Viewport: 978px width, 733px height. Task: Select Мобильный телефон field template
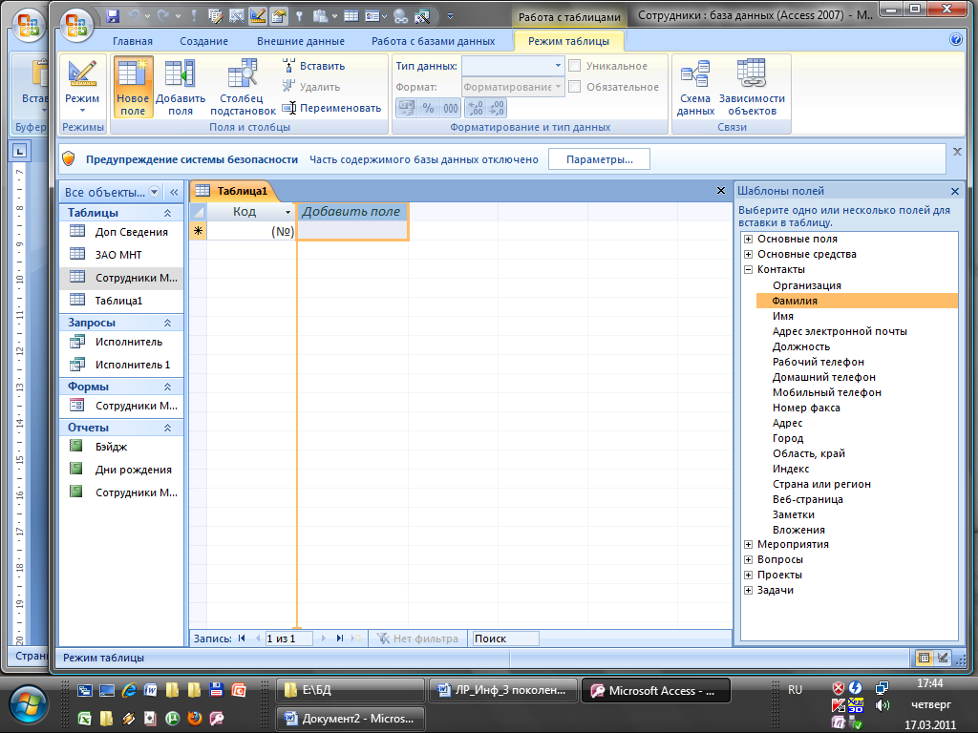826,392
